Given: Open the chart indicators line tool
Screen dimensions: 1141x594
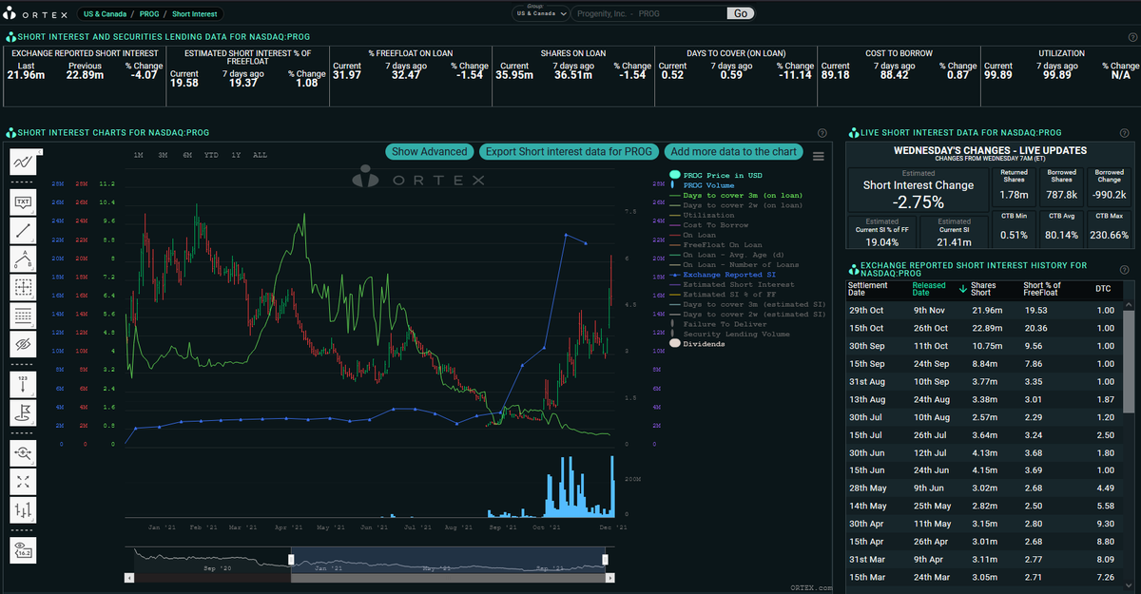Looking at the screenshot, I should point(23,161).
